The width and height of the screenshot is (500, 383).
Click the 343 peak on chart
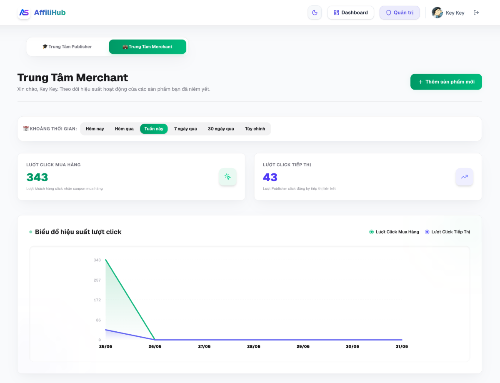click(x=106, y=260)
